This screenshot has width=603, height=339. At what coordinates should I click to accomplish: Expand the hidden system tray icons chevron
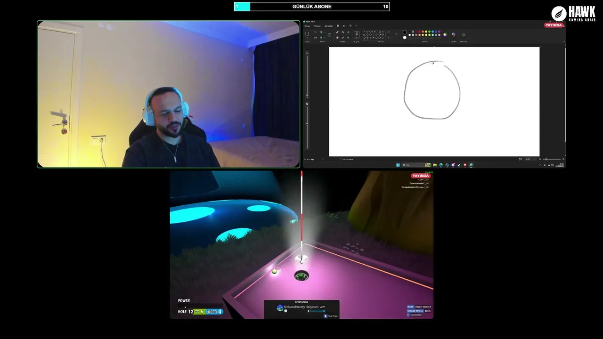click(x=540, y=165)
